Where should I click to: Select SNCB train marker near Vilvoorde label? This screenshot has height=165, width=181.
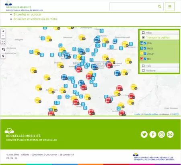pos(102,31)
